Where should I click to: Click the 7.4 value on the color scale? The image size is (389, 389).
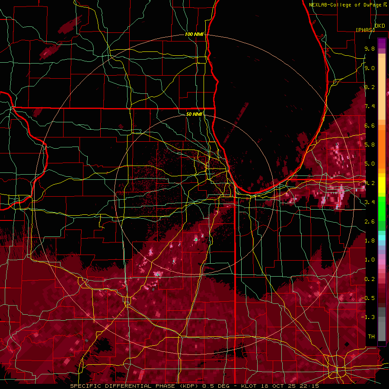[370, 106]
